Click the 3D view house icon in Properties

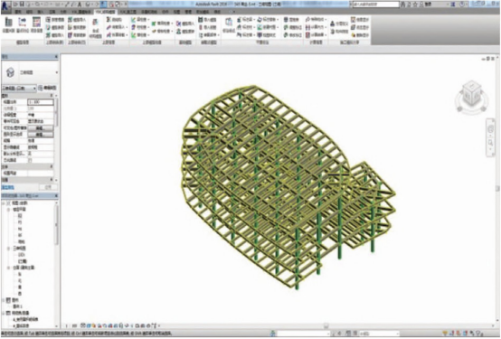[x=10, y=72]
